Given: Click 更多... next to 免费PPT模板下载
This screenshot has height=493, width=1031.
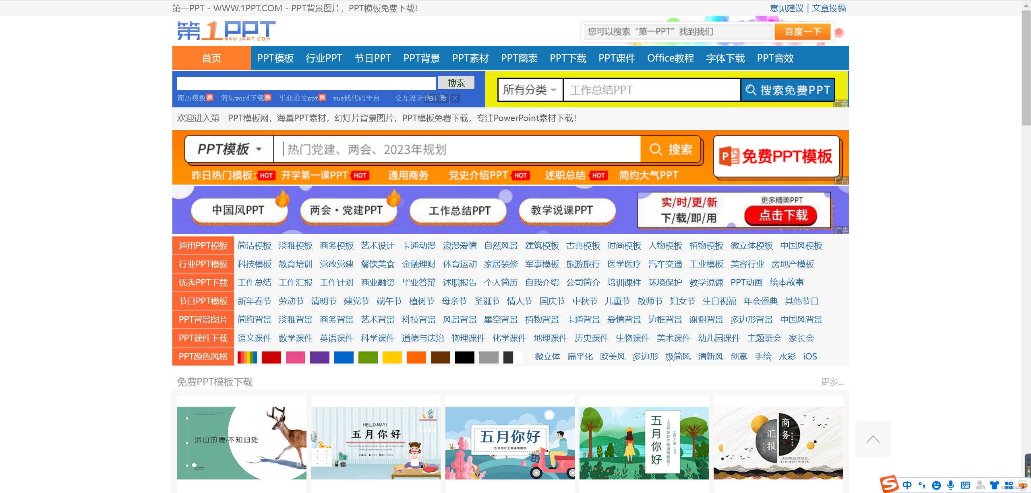Looking at the screenshot, I should point(832,382).
